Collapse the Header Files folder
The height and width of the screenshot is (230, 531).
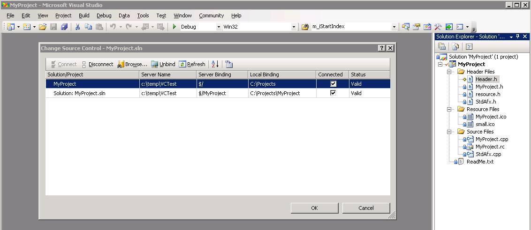449,72
